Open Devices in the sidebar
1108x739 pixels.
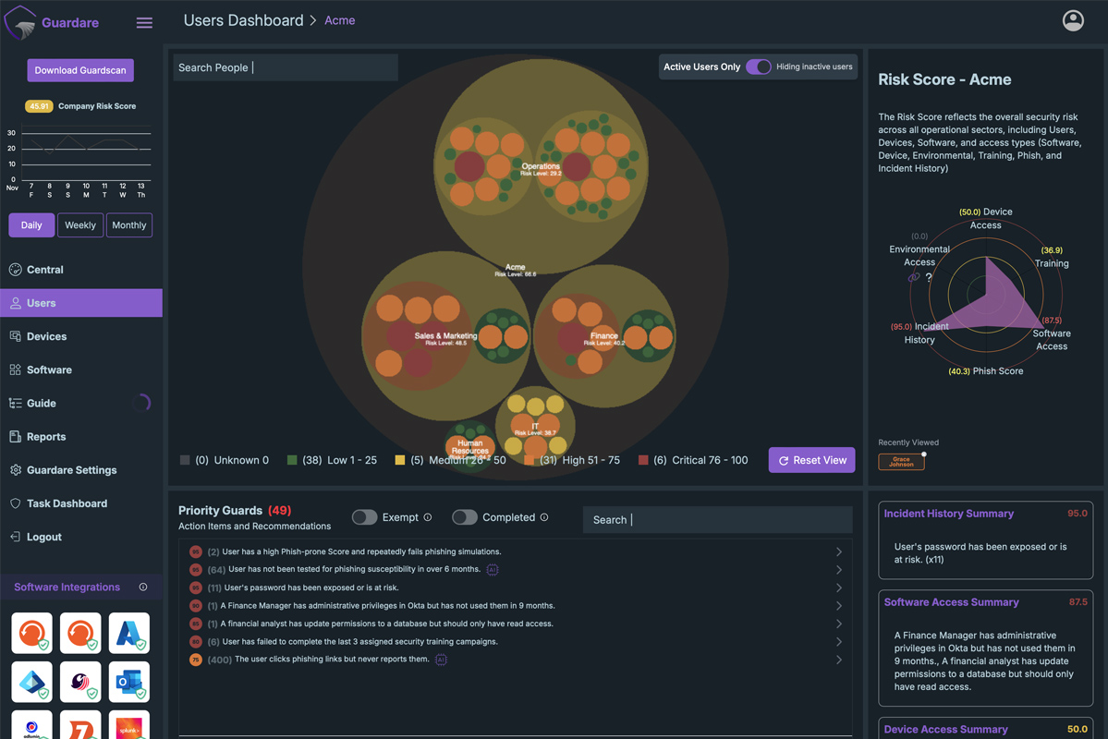click(x=46, y=336)
